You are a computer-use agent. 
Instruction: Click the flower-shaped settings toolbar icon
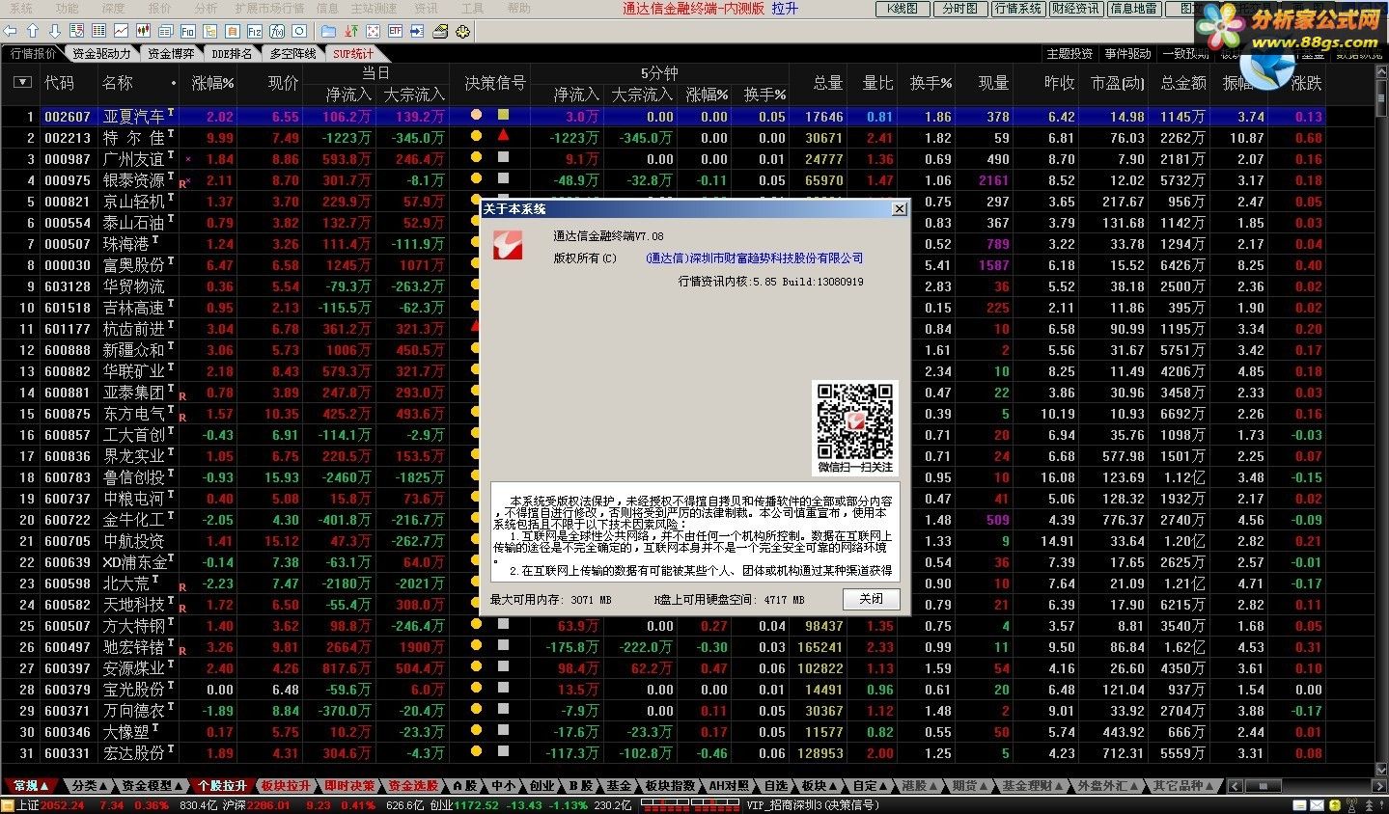point(461,31)
